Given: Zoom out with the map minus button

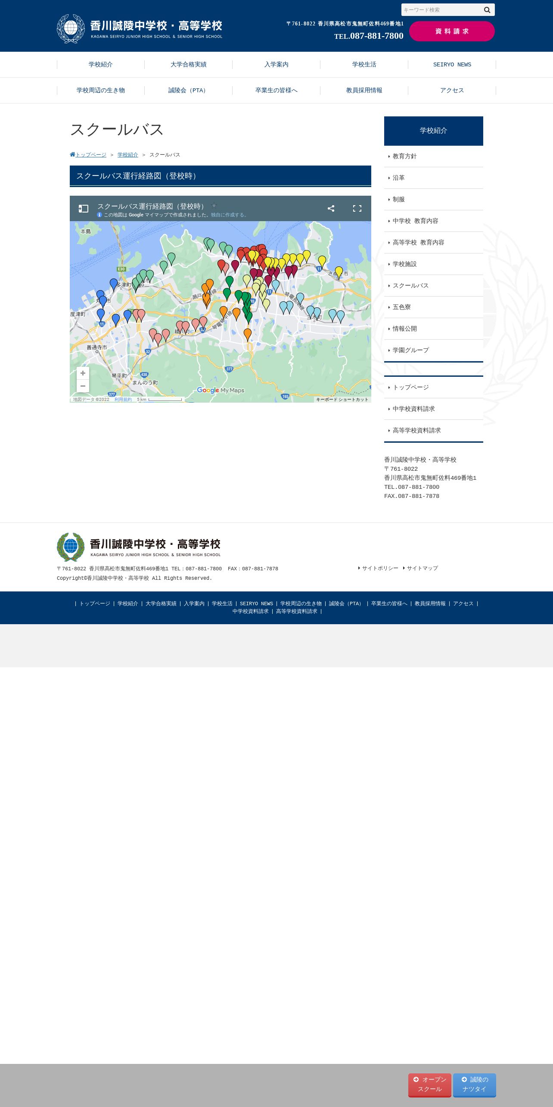Looking at the screenshot, I should pos(83,386).
